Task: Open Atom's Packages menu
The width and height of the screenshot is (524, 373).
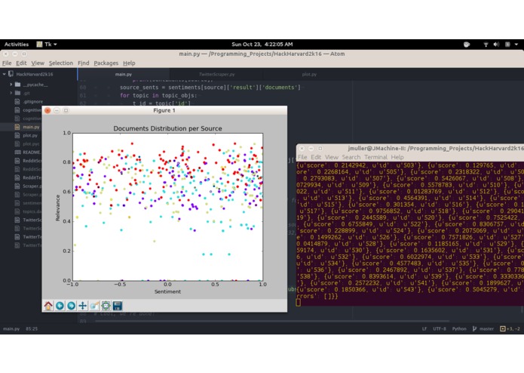Action: pyautogui.click(x=106, y=63)
